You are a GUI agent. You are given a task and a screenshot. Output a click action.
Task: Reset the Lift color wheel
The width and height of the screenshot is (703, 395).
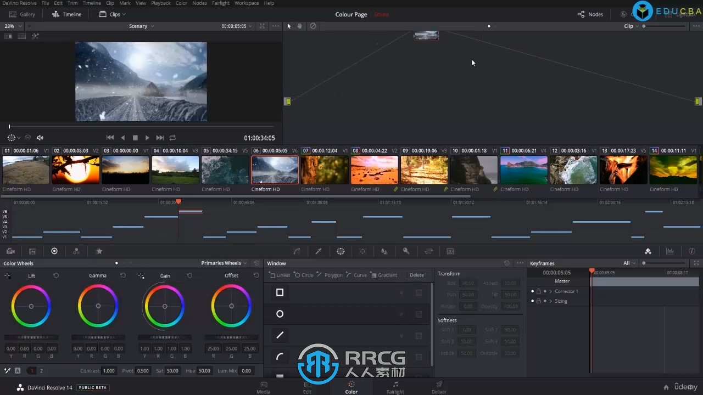click(x=56, y=275)
